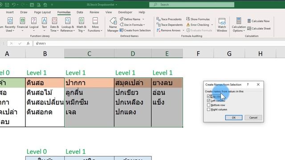Viewport: 285px width, 160px height.
Task: Open the More Functions menu
Action: pos(95,25)
